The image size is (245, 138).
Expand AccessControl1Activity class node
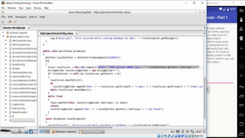click(6, 49)
